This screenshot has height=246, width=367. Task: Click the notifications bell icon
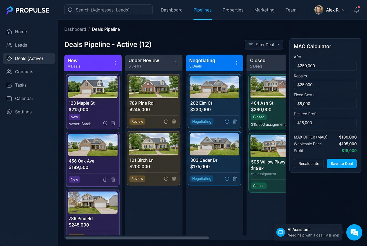pyautogui.click(x=357, y=10)
